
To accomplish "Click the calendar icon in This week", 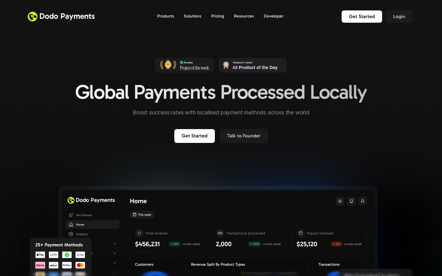I will tap(134, 215).
